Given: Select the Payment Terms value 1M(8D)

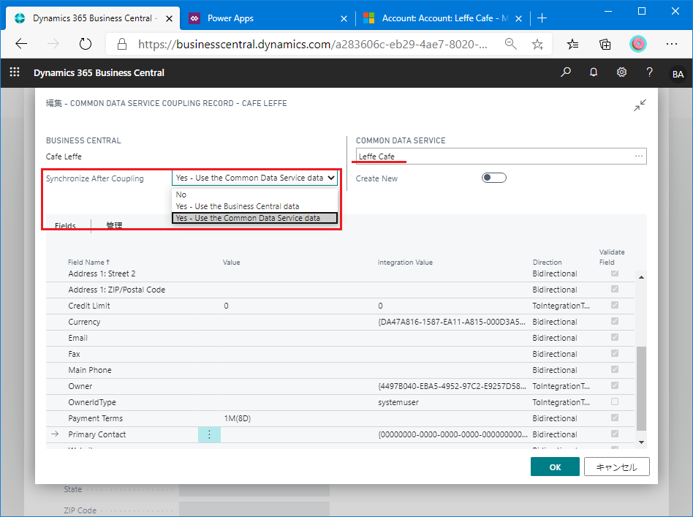Looking at the screenshot, I should click(x=238, y=418).
